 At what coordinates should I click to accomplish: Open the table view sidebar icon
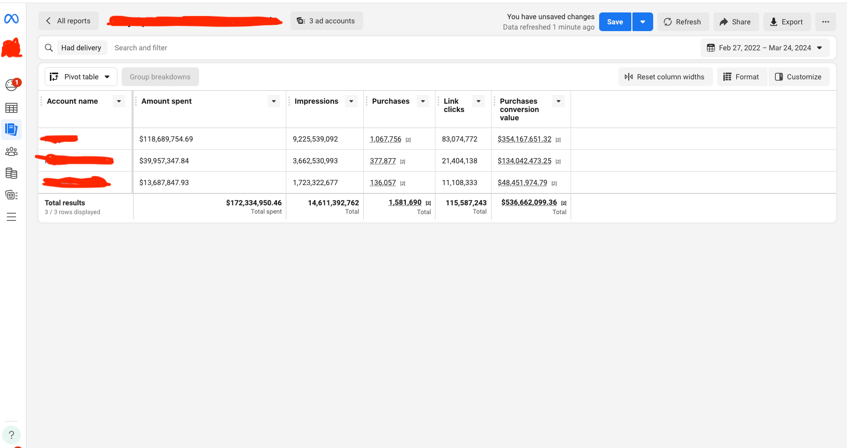pos(11,108)
